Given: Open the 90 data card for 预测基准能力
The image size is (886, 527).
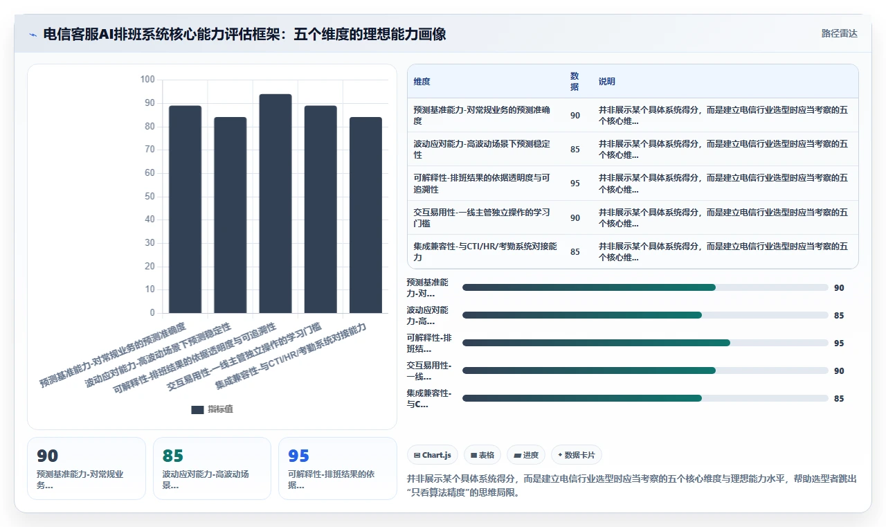Looking at the screenshot, I should (87, 468).
